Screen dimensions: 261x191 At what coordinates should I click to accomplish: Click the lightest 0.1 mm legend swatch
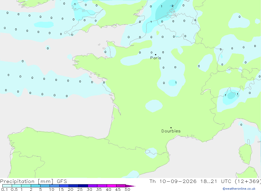pos(7,186)
